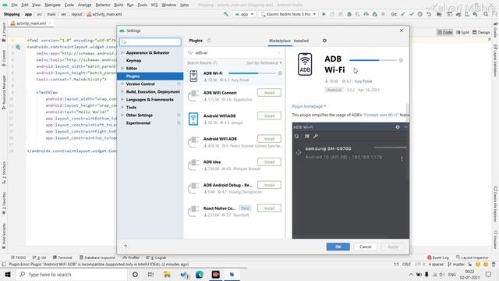499x281 pixels.
Task: Open the app run configuration dropdown
Action: pyautogui.click(x=244, y=14)
